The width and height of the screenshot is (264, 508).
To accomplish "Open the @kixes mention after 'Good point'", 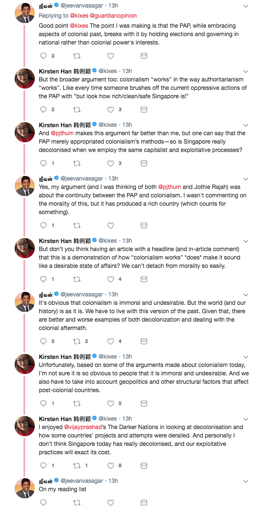I will point(78,26).
